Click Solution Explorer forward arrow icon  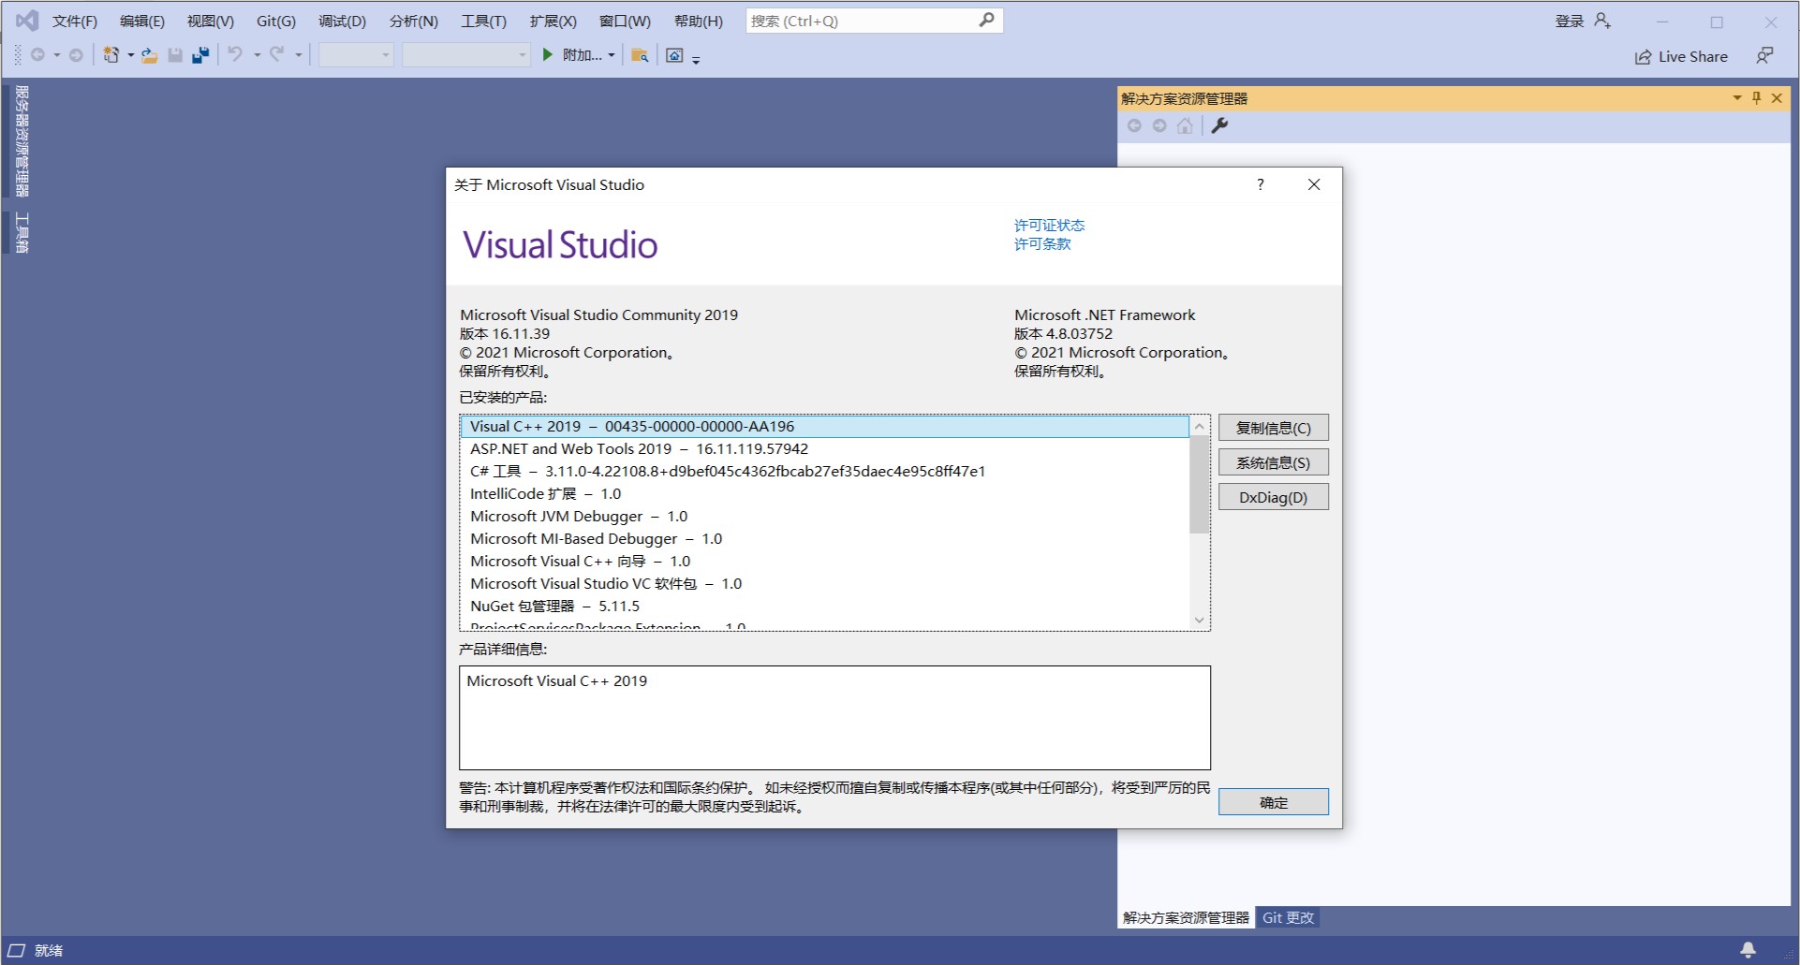(x=1159, y=125)
